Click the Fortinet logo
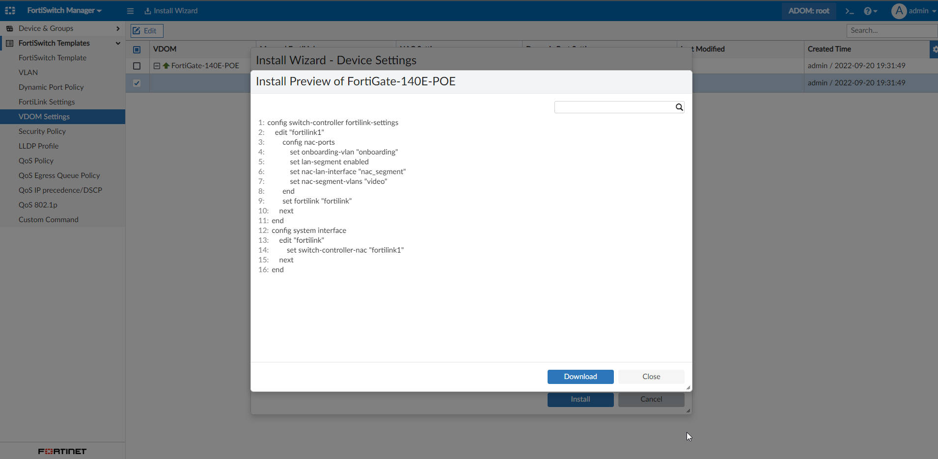This screenshot has height=459, width=938. pyautogui.click(x=62, y=451)
